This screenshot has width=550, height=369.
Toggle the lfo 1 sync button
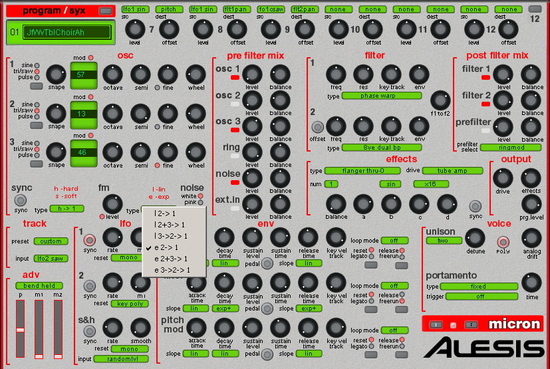pos(89,240)
